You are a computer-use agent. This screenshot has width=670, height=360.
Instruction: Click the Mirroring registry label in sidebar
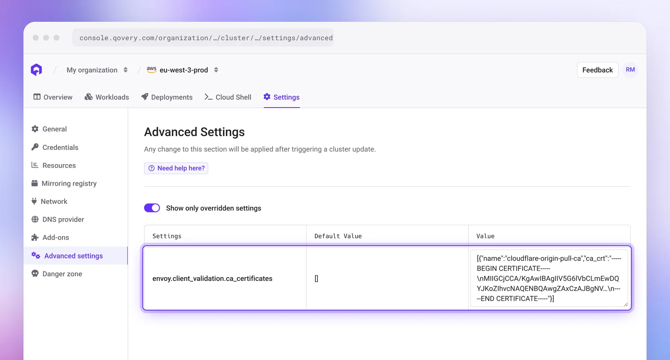(69, 183)
